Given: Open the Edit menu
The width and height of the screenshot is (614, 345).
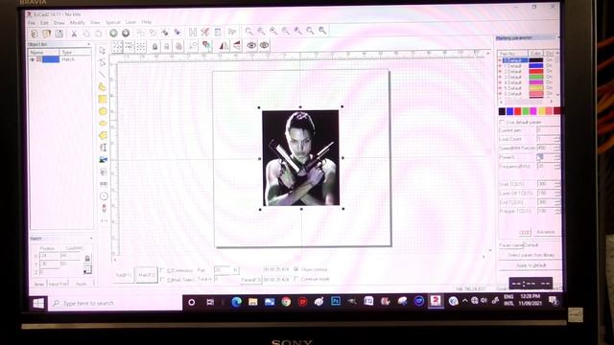Looking at the screenshot, I should tap(45, 23).
